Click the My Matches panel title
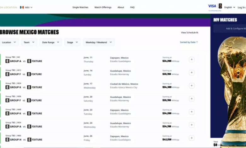The width and height of the screenshot is (246, 148). (x=225, y=20)
